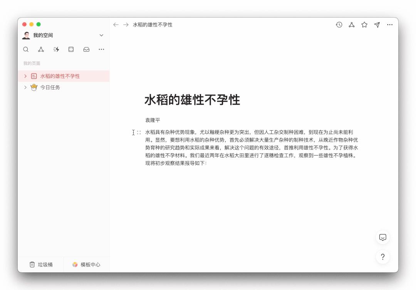
Task: Open the page relationship graph view
Action: [x=351, y=25]
